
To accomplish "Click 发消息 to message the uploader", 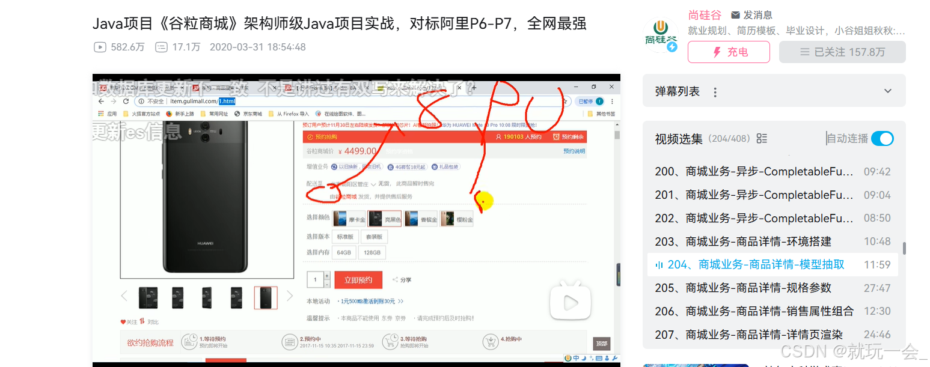I will pos(751,15).
